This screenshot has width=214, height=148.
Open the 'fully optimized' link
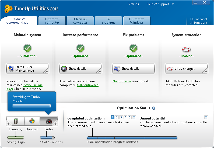point(88,85)
